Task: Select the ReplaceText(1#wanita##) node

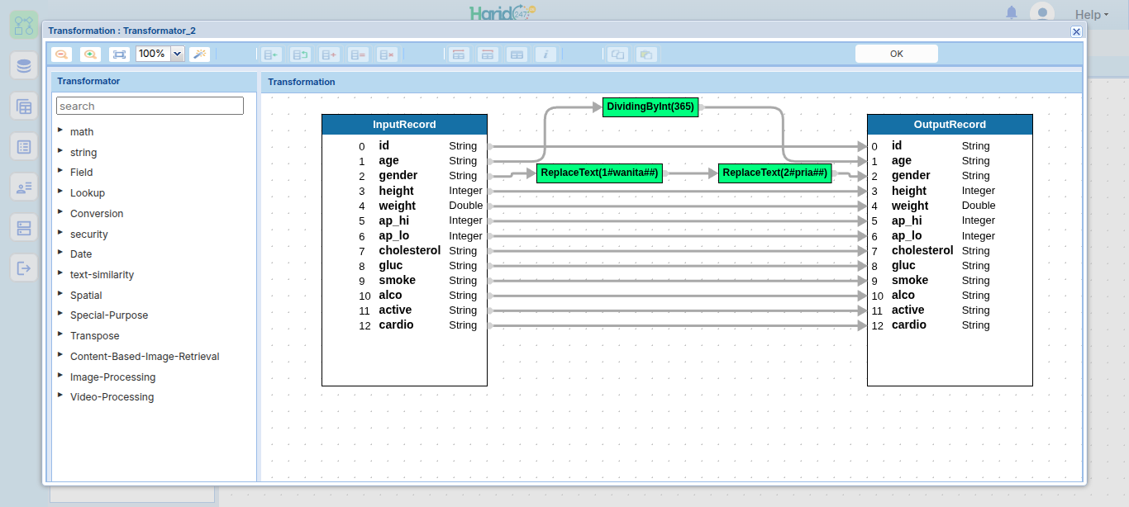Action: click(x=599, y=173)
